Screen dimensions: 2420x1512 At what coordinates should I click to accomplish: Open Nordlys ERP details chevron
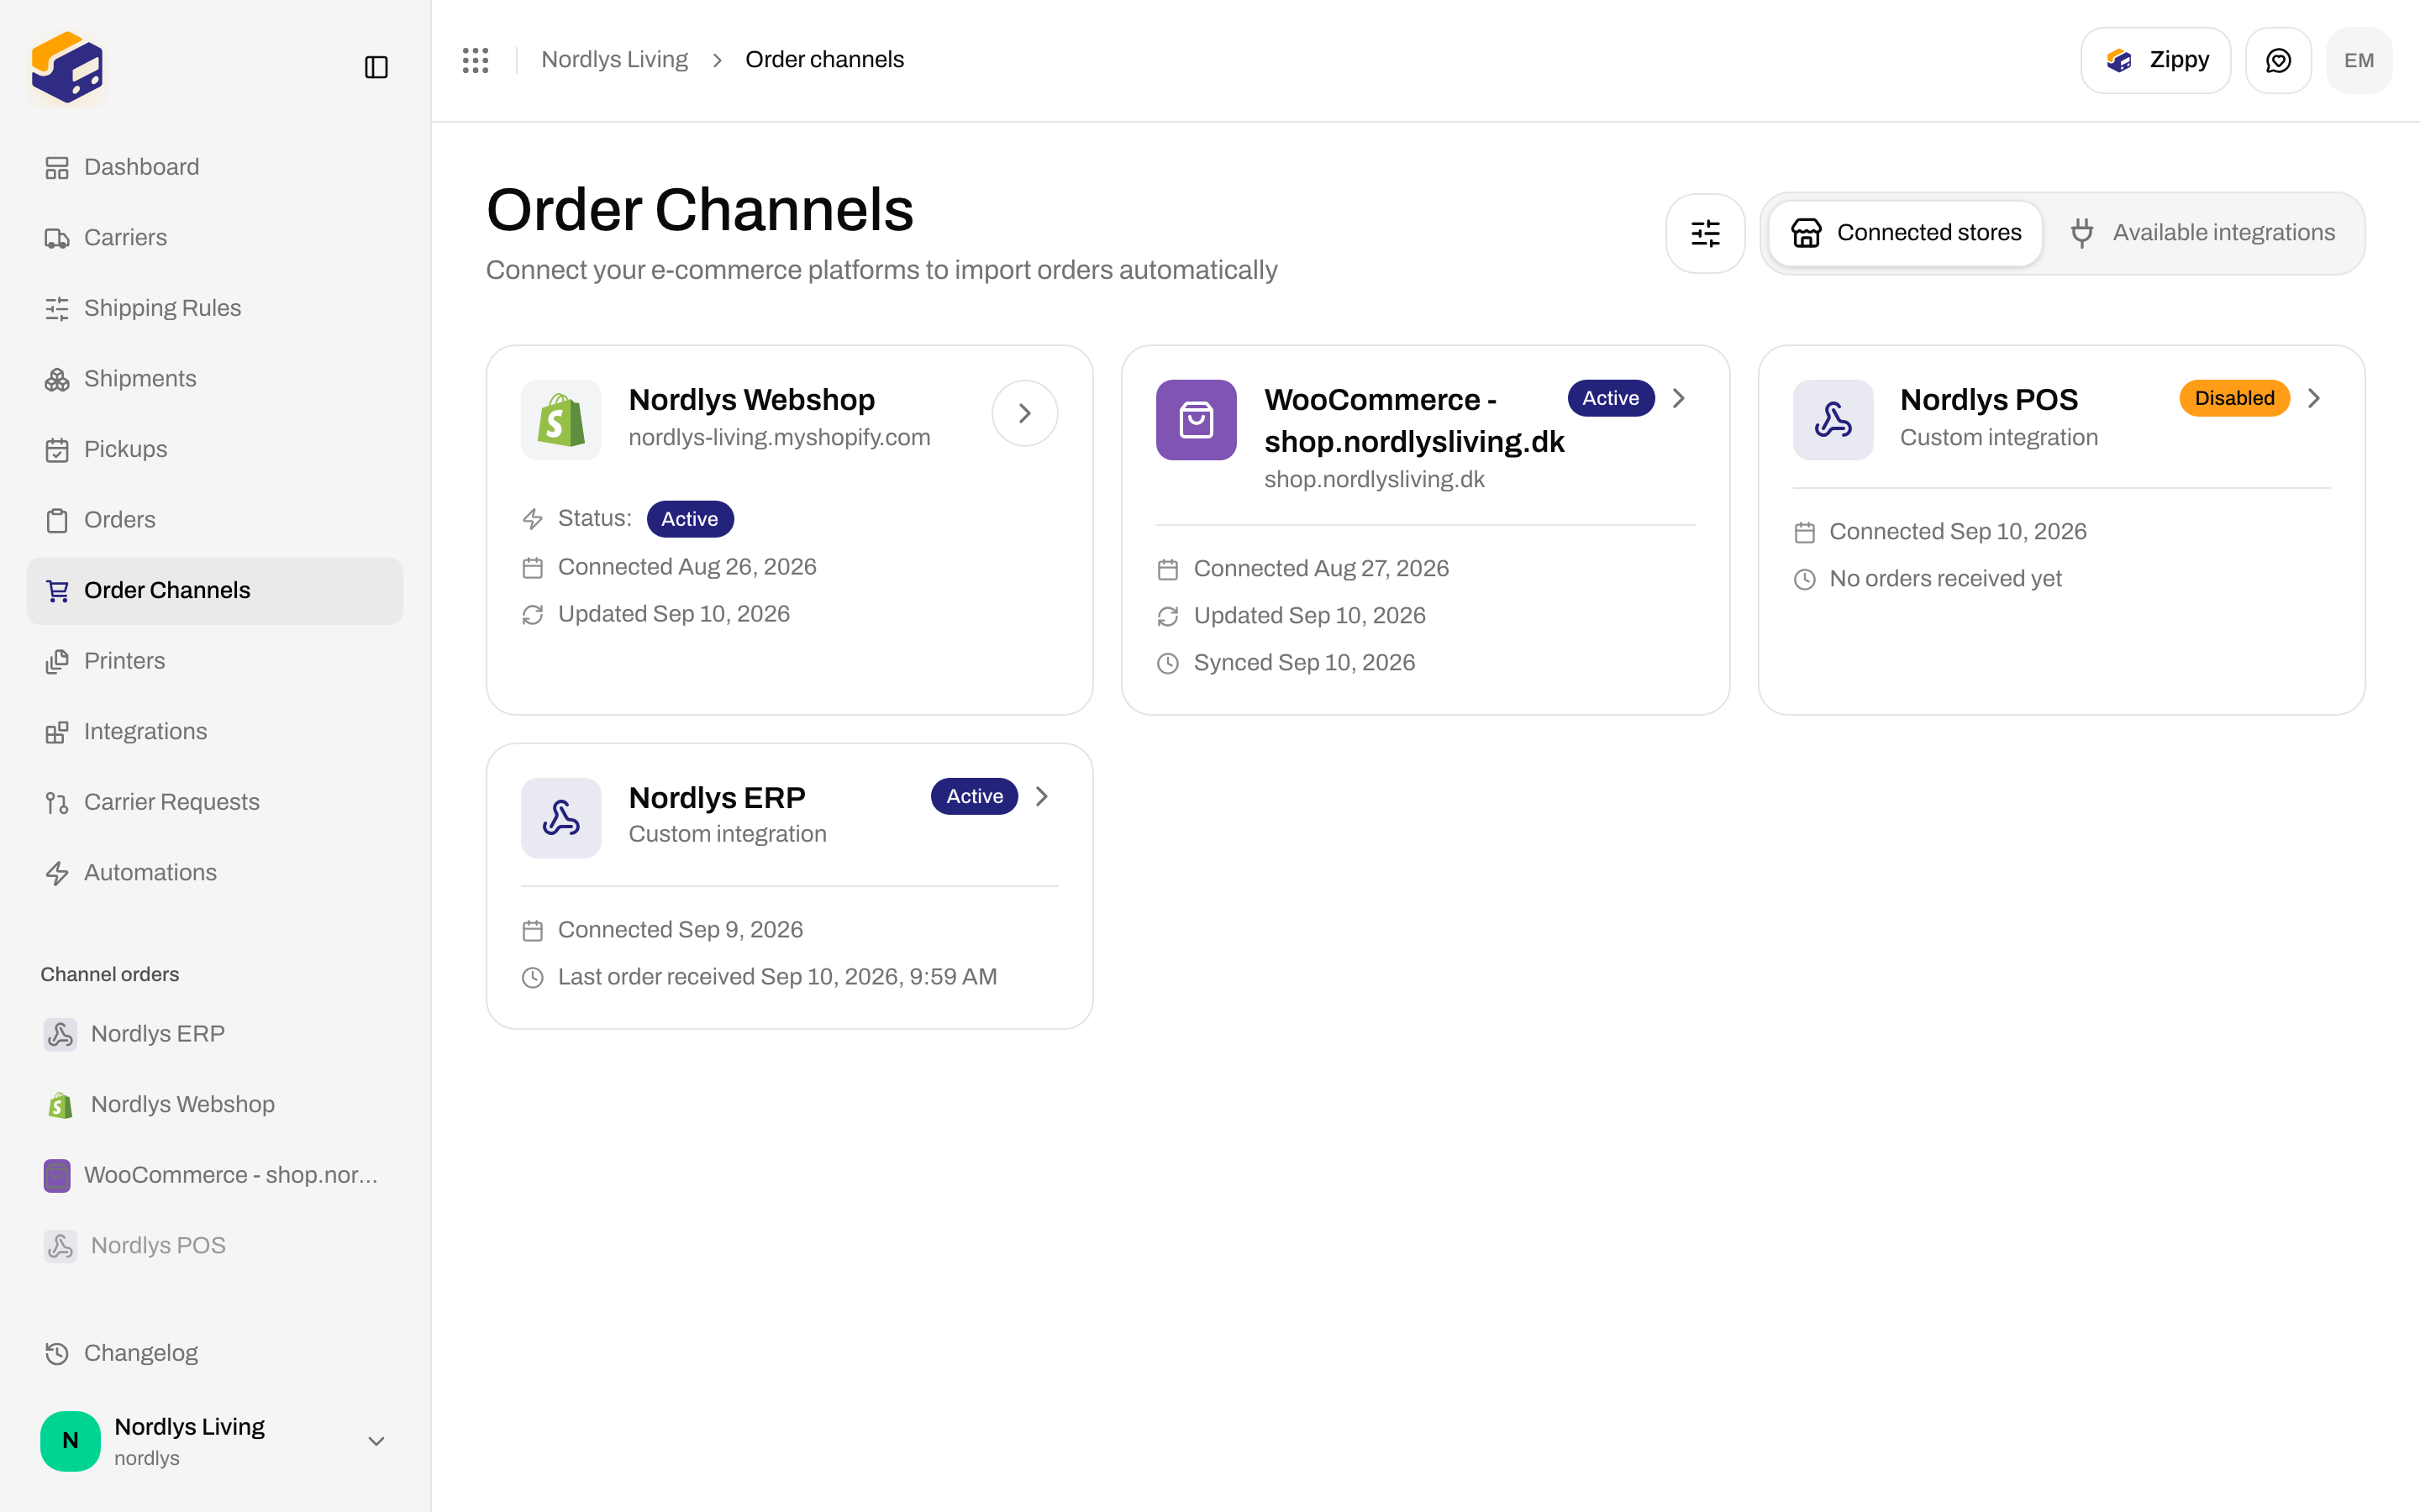click(1042, 796)
